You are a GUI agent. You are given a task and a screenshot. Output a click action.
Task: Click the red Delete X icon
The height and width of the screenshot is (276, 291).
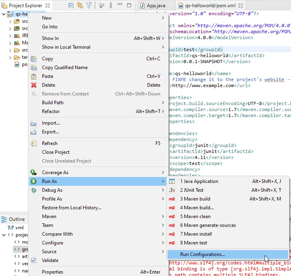34,85
